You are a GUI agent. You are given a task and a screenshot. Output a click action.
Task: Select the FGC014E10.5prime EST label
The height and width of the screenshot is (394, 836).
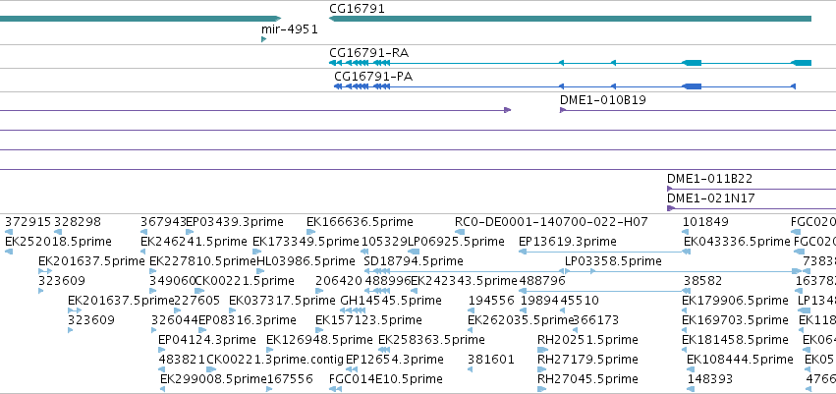pyautogui.click(x=386, y=379)
